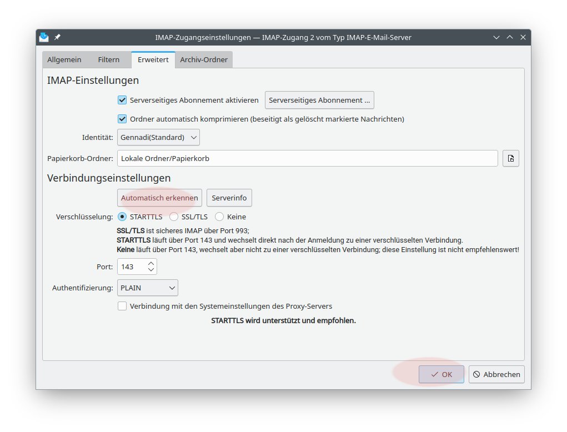The height and width of the screenshot is (432, 567).
Task: Click the Authentifizierung label
Action: tap(82, 288)
